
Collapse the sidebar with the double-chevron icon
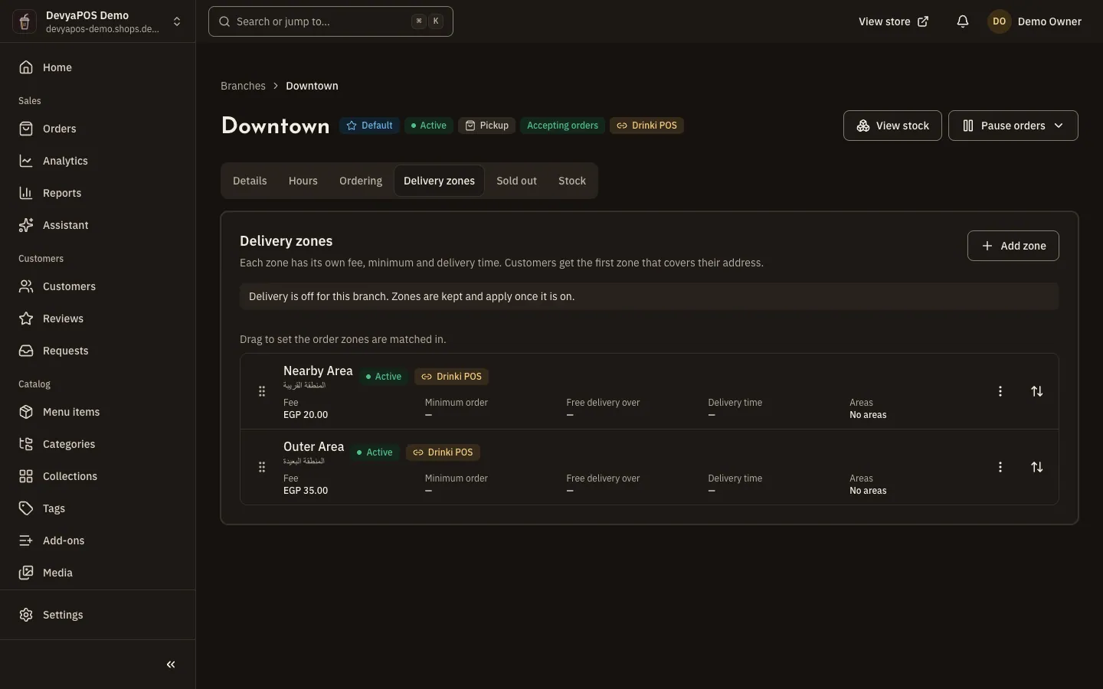click(x=171, y=665)
